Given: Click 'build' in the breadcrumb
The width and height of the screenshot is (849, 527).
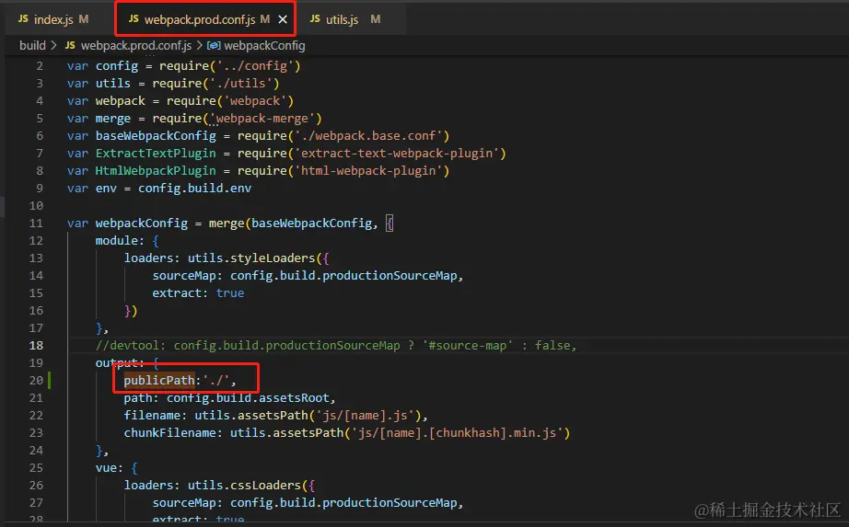Looking at the screenshot, I should 32,45.
